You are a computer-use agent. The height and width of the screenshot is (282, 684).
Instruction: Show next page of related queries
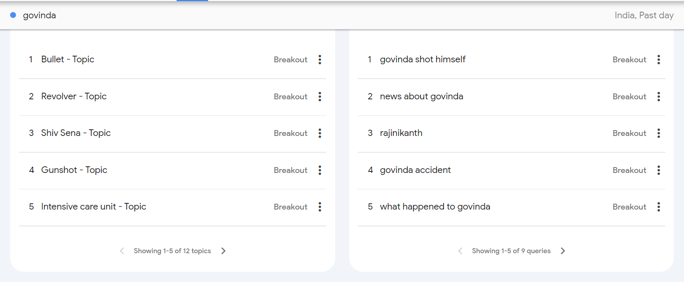563,251
